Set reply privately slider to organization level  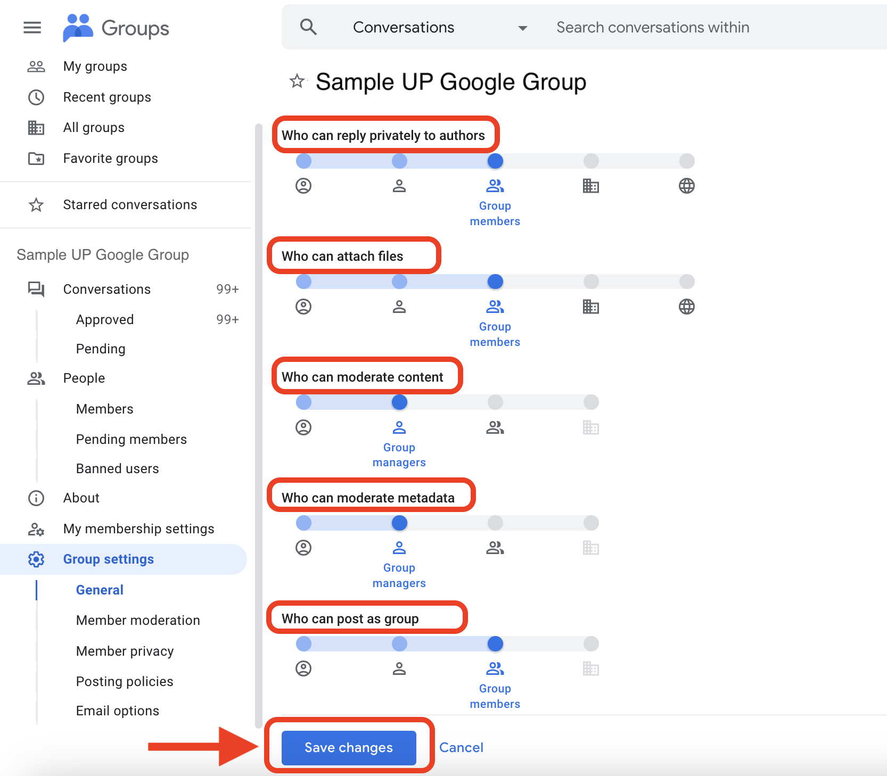pos(591,161)
